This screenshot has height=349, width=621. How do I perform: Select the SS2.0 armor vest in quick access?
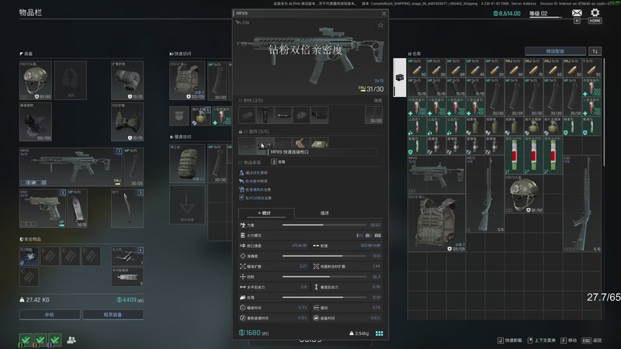point(187,81)
